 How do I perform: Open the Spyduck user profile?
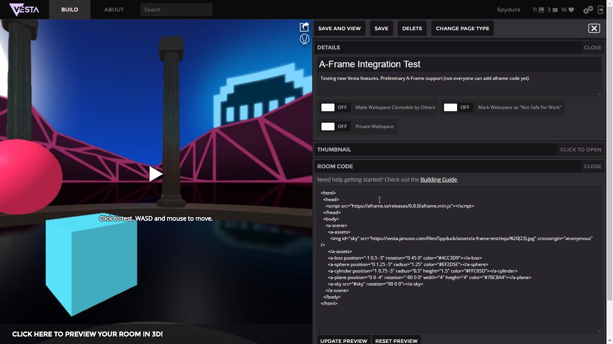point(508,10)
